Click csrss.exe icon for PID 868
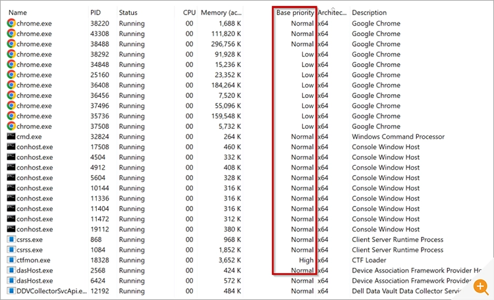Viewport: 494px width, 300px height. tap(11, 239)
